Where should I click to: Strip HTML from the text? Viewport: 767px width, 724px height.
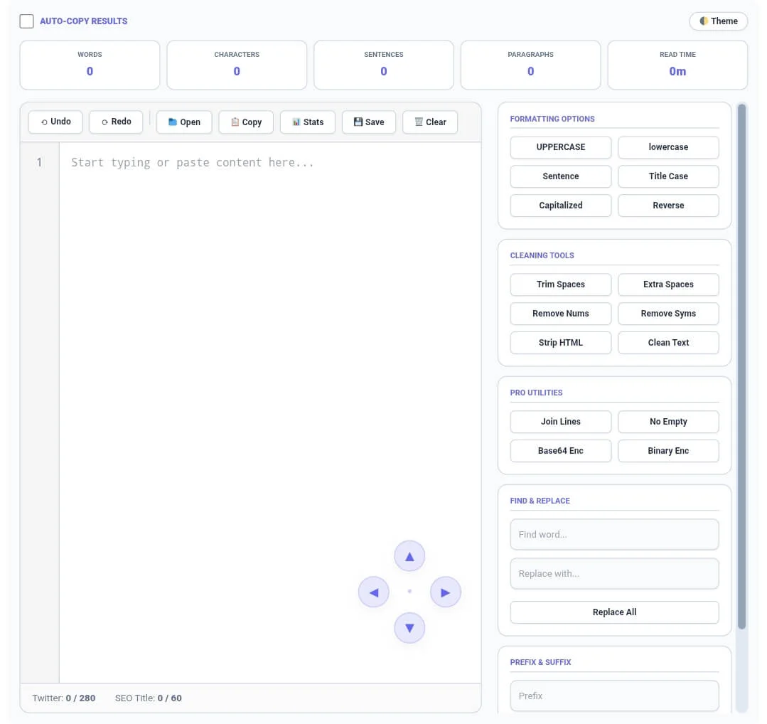(x=560, y=342)
